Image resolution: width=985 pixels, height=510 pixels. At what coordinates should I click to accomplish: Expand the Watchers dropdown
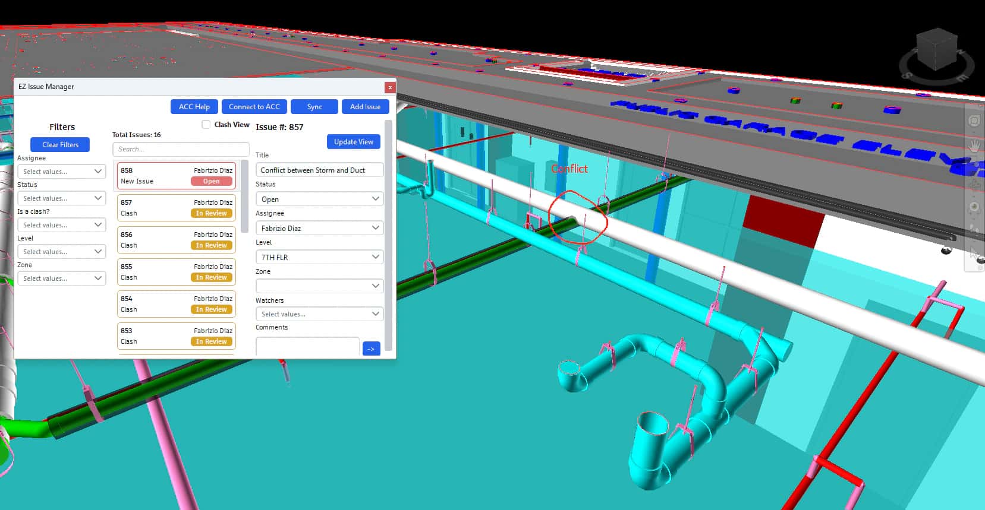[319, 314]
